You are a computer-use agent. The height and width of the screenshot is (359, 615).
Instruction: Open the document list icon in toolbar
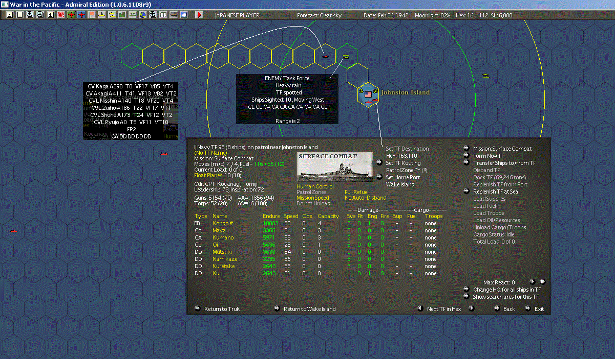coord(20,15)
